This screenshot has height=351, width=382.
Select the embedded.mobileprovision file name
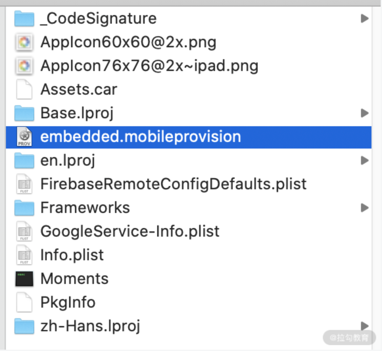[140, 137]
